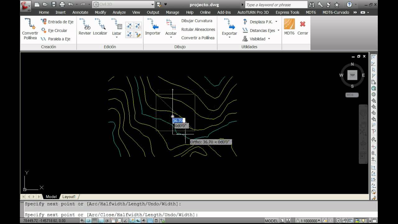The image size is (398, 224).
Task: Click the New file icon in quick access
Action: [37, 4]
